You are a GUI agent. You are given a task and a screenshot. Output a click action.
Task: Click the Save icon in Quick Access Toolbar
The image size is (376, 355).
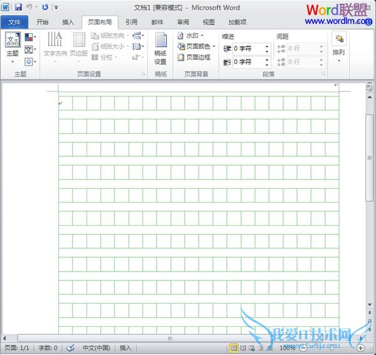pyautogui.click(x=18, y=7)
